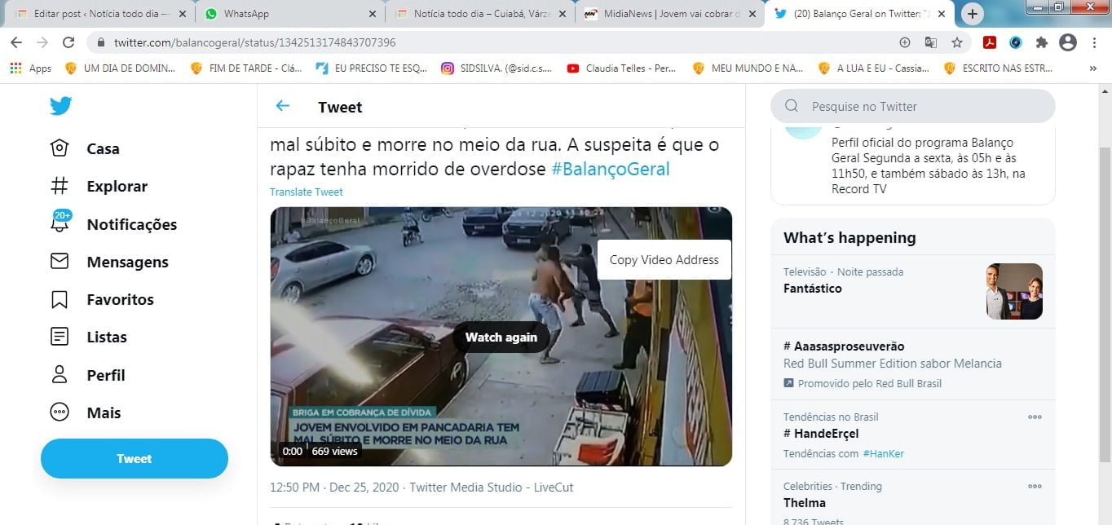
Task: Click Translate Tweet link
Action: pyautogui.click(x=307, y=192)
